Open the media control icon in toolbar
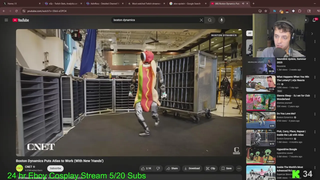 coord(318,11)
